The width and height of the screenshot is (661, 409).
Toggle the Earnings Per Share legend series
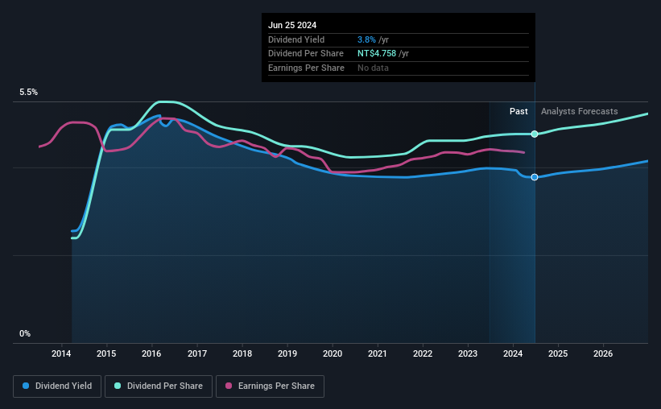(270, 386)
